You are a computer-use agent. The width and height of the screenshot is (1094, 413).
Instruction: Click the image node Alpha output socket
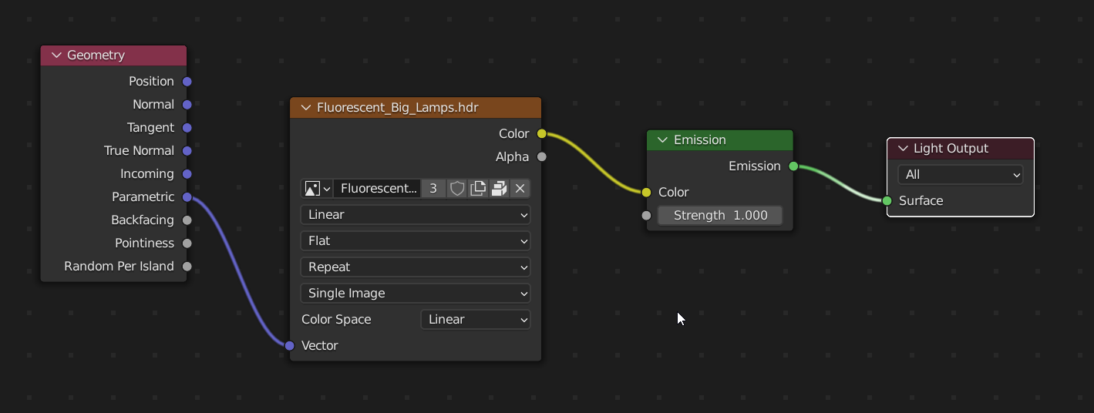point(542,157)
